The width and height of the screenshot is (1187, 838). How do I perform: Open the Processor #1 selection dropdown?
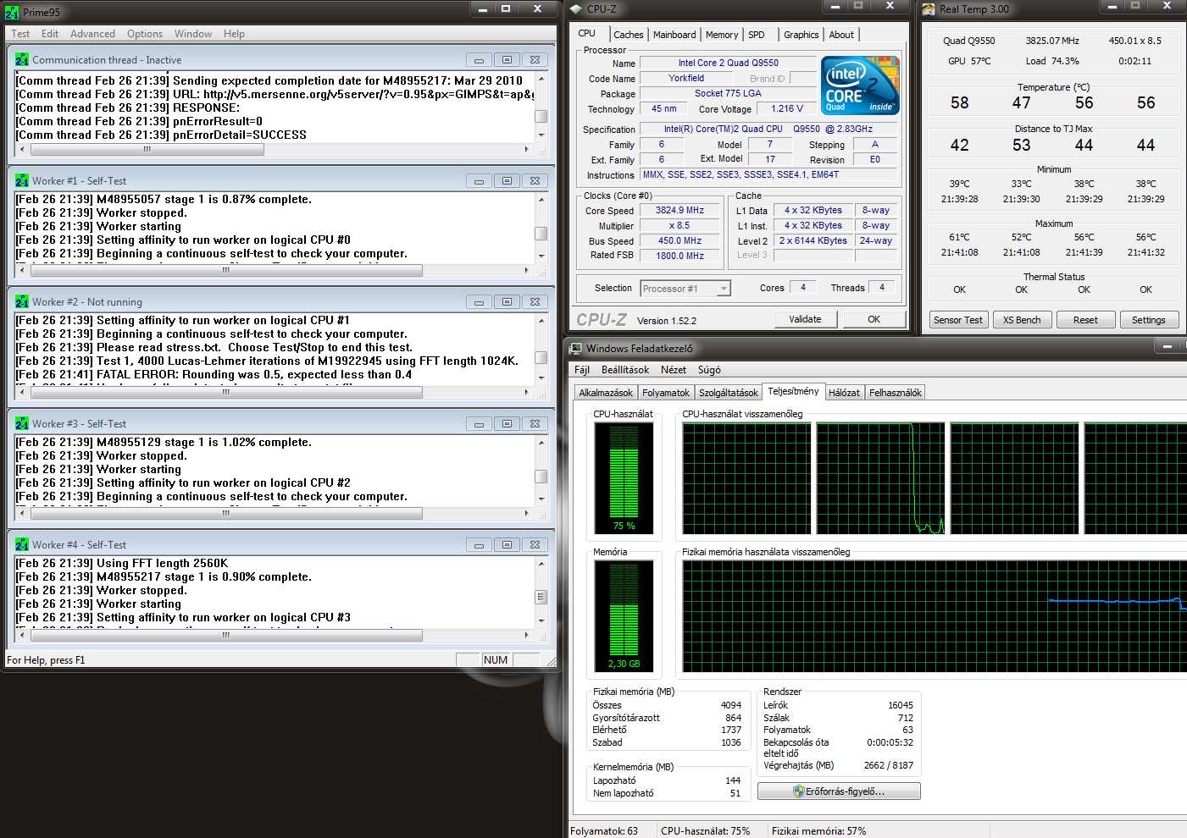click(x=685, y=289)
